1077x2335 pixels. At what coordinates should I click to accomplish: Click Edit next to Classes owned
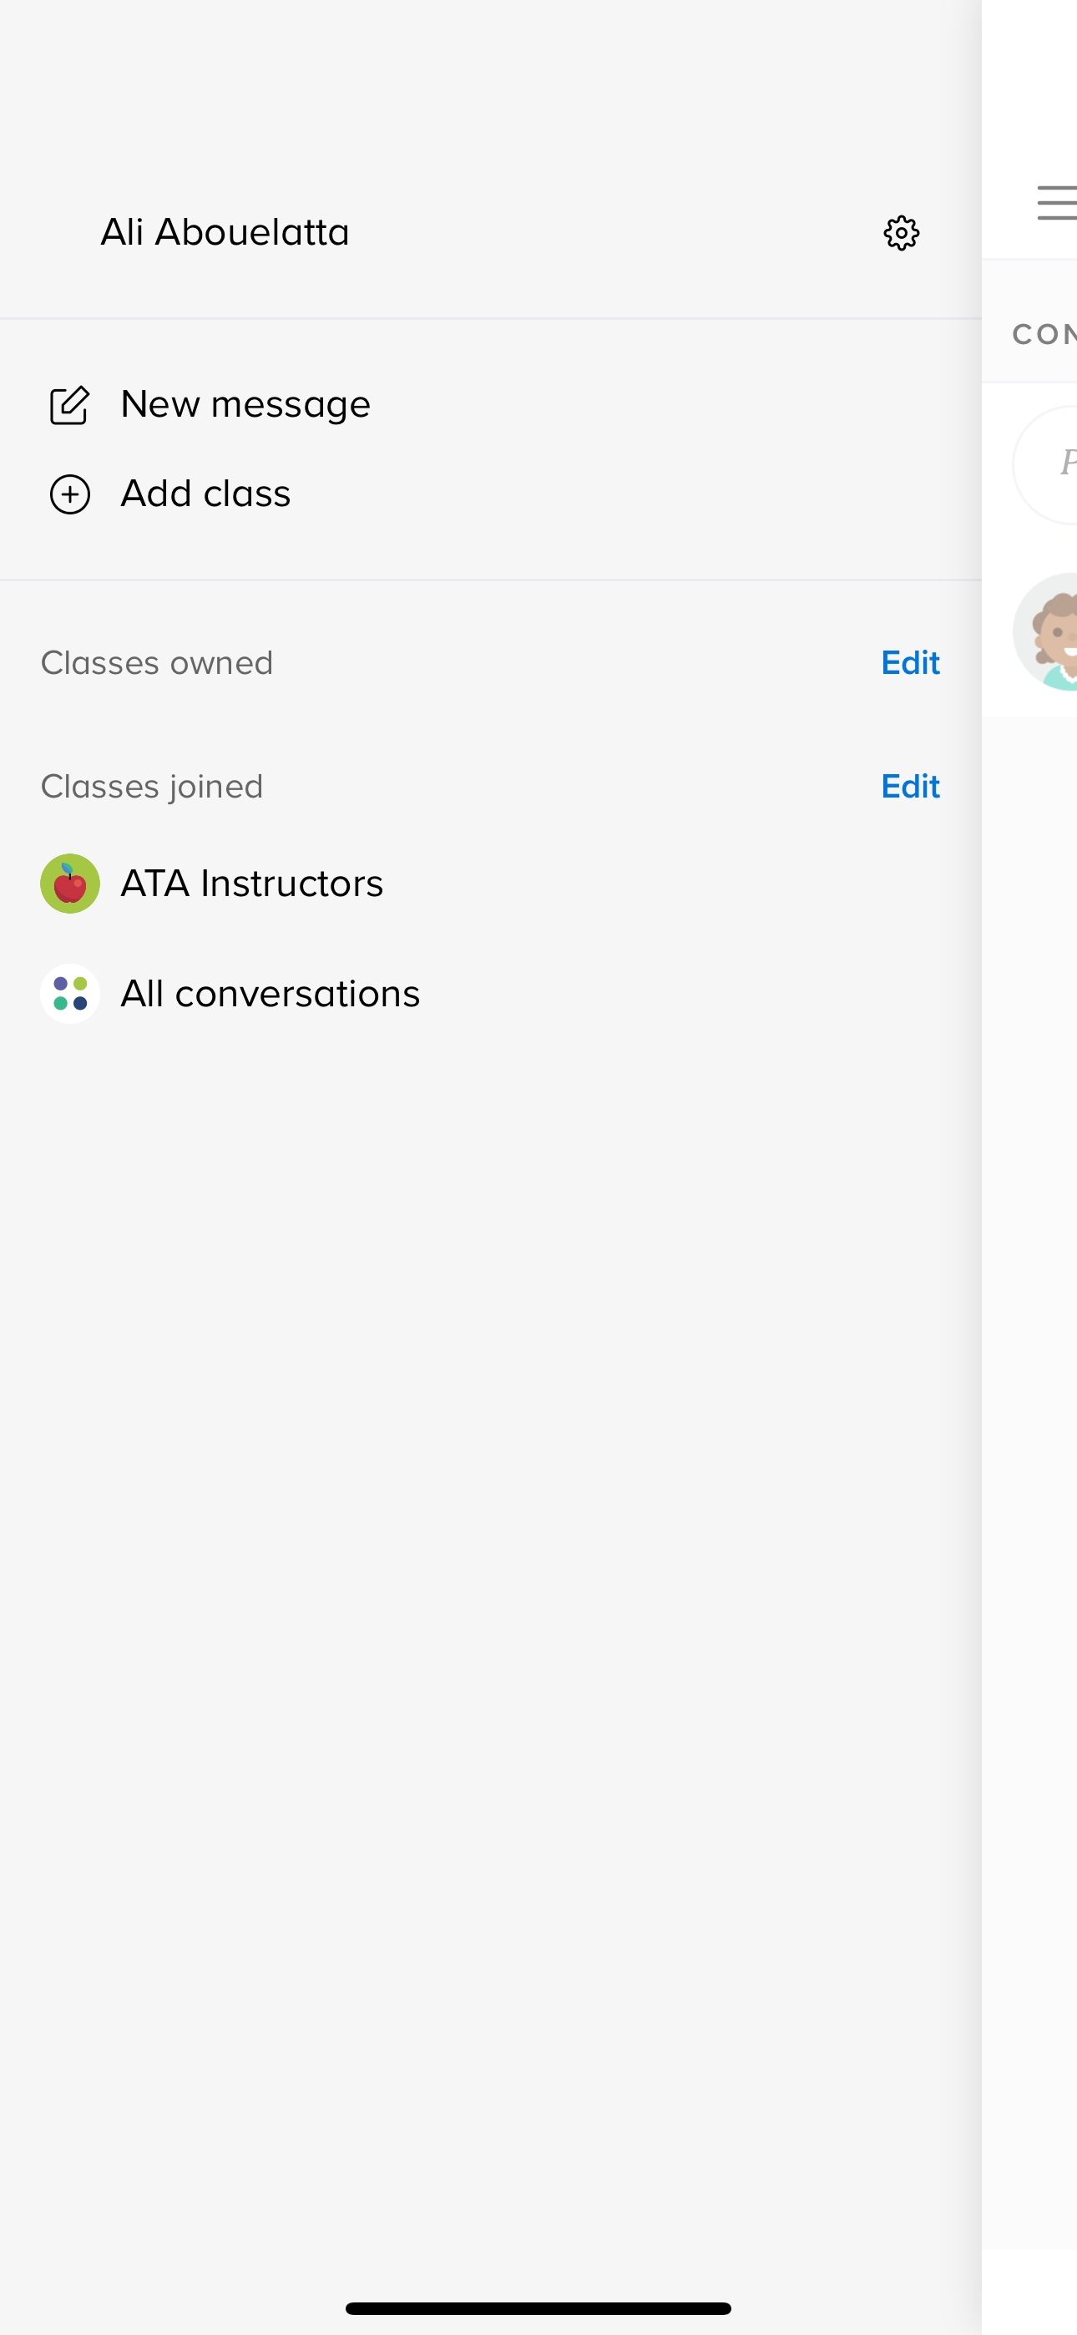[x=909, y=662]
